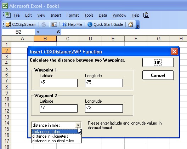Open the Tools menu

tap(89, 15)
